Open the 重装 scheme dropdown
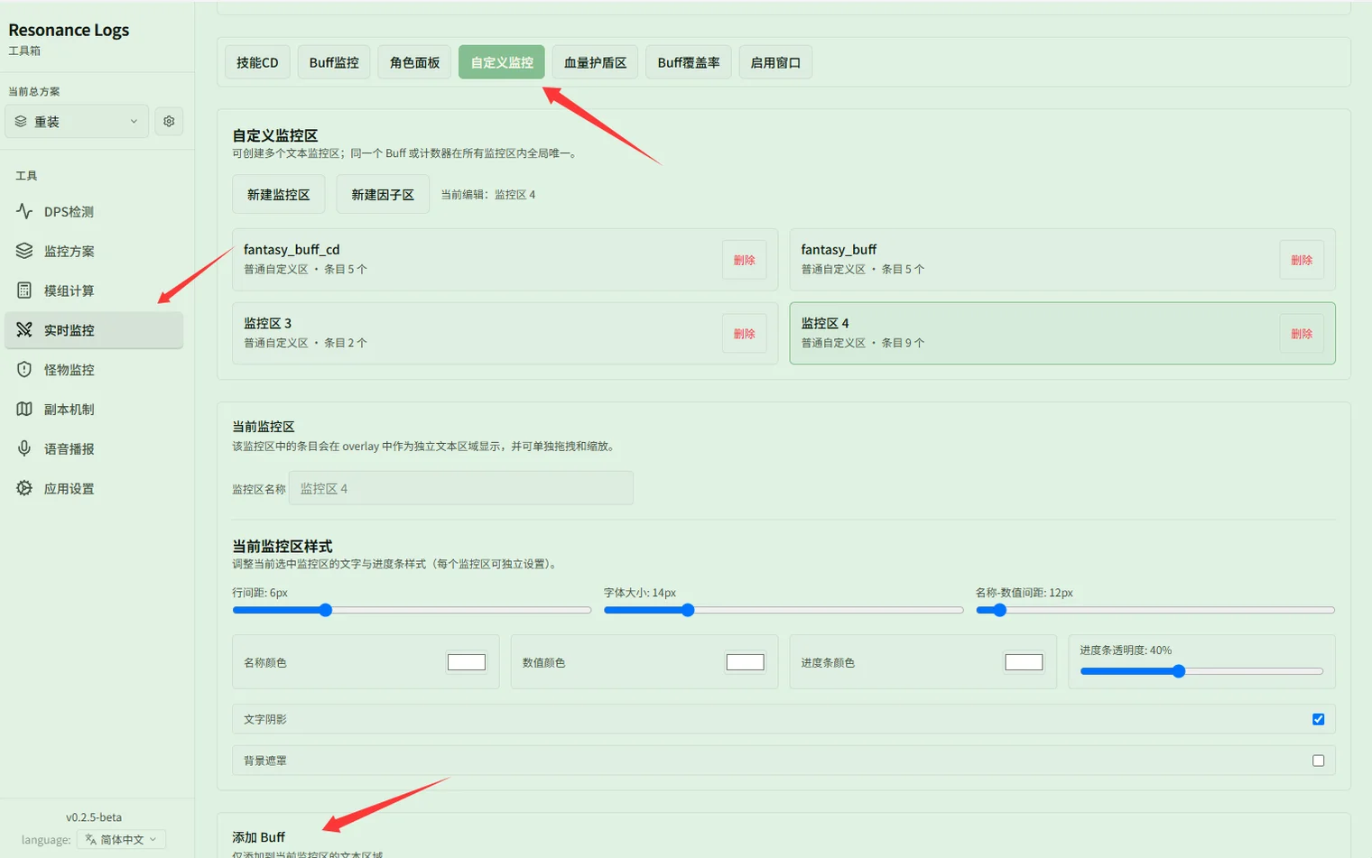Screen dimensions: 1372x858 tap(77, 121)
